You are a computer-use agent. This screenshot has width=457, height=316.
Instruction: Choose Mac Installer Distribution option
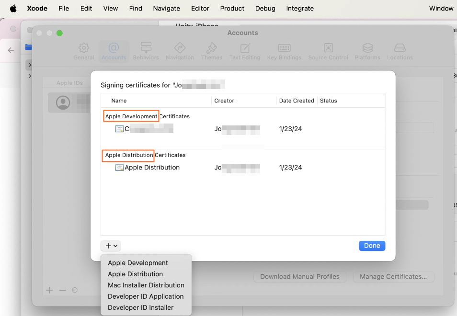[146, 285]
